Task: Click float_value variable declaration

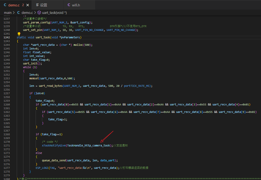Action: pyautogui.click(x=41, y=52)
